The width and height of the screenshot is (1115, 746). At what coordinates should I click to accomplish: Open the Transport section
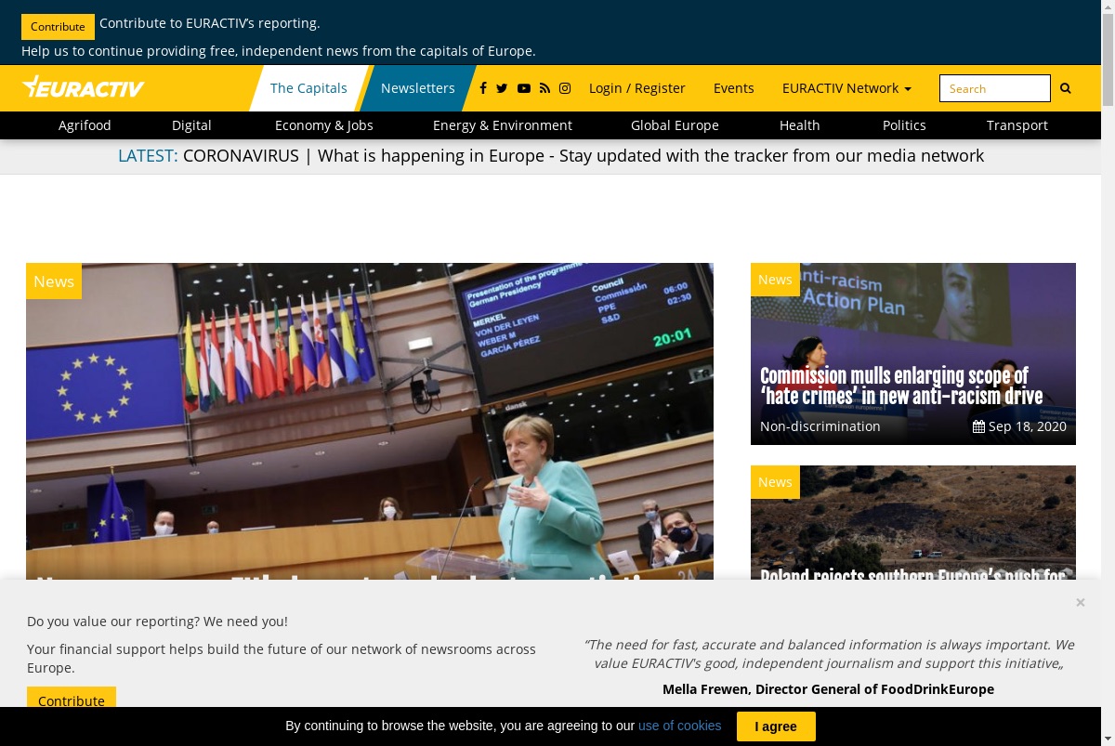click(x=1017, y=125)
